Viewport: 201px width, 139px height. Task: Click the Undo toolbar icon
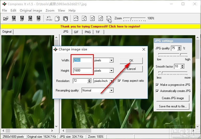49,18
